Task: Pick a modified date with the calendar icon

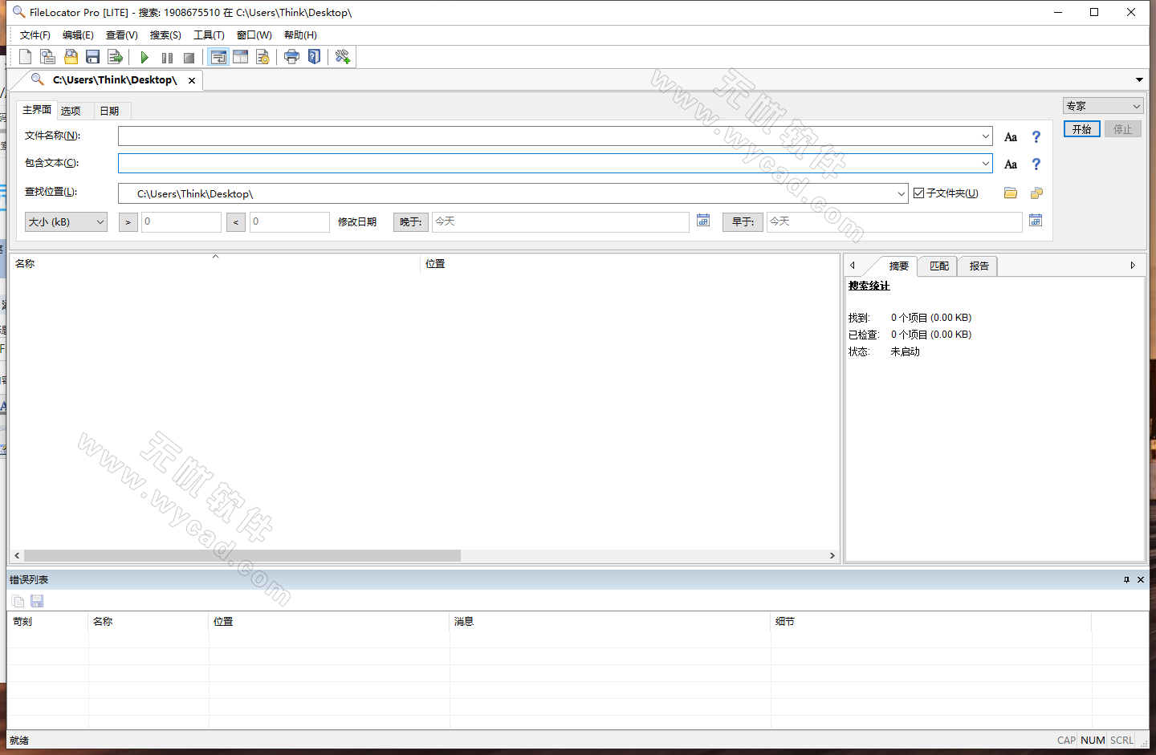Action: pos(703,220)
